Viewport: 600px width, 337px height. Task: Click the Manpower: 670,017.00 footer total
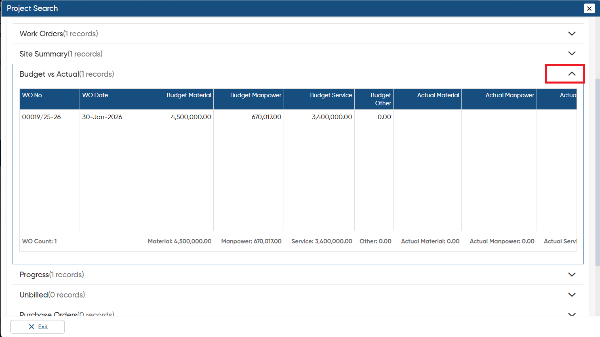[x=251, y=241]
